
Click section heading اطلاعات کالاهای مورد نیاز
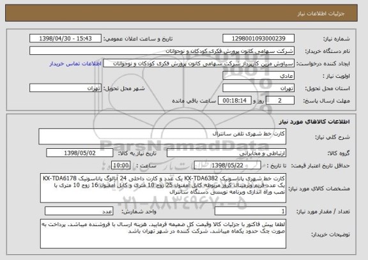(314, 121)
